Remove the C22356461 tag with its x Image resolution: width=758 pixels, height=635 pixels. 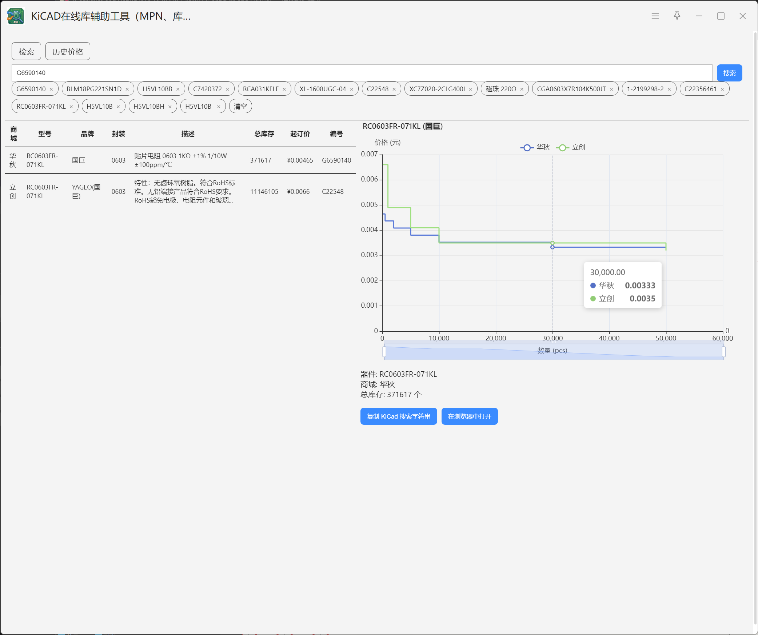722,89
